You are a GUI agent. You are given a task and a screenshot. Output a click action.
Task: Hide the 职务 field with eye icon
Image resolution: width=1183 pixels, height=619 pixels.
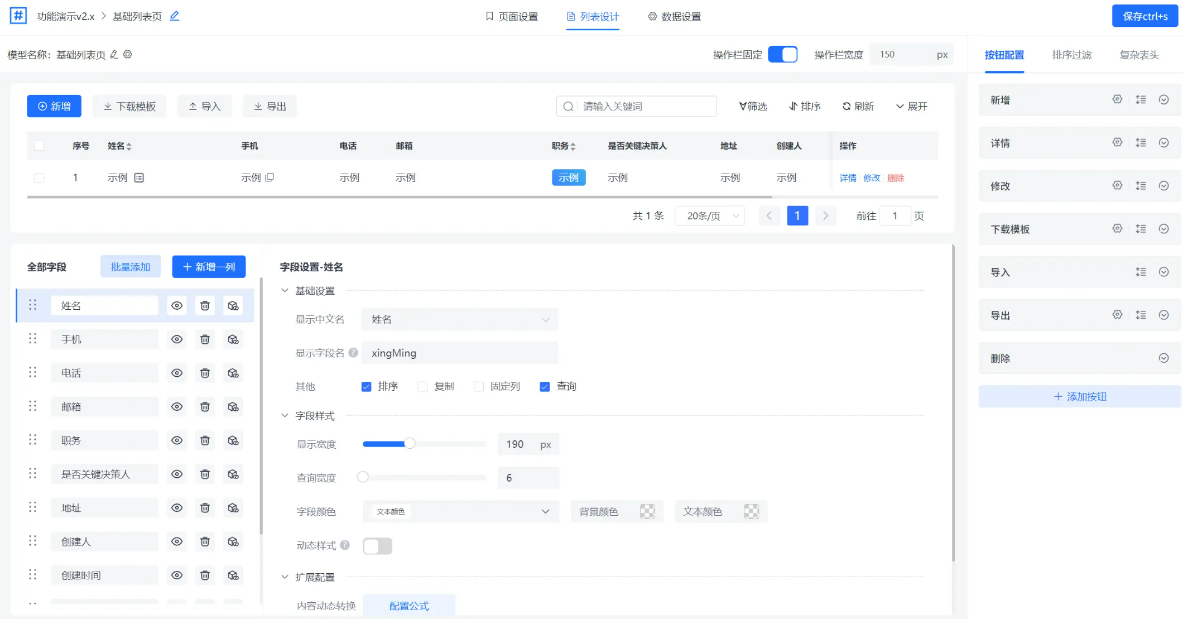point(177,440)
